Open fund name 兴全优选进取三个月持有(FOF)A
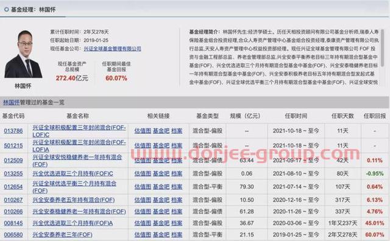This screenshot has width=390, height=241. [73, 223]
